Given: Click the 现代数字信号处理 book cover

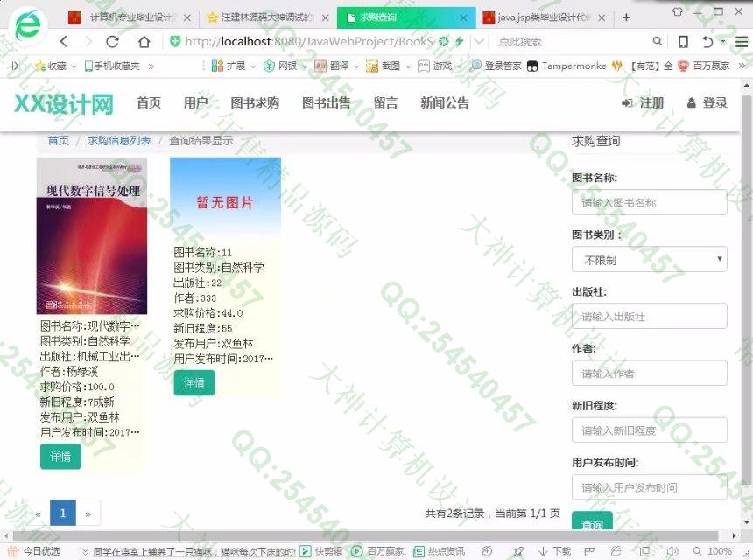Looking at the screenshot, I should click(x=92, y=236).
